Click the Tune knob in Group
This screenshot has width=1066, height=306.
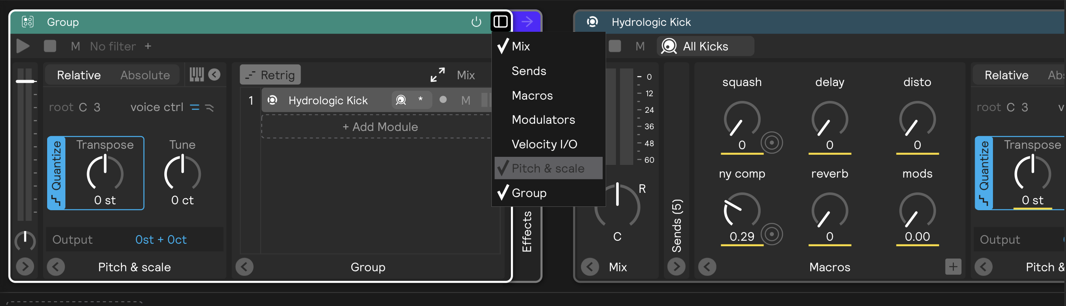click(183, 172)
